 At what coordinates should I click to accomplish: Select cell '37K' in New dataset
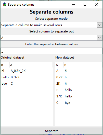59,96
